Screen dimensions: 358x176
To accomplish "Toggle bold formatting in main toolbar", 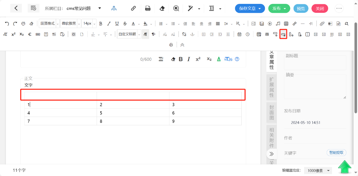I will (x=101, y=24).
